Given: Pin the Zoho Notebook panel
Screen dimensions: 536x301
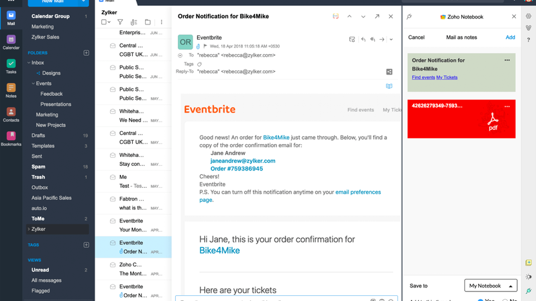Looking at the screenshot, I should click(409, 16).
